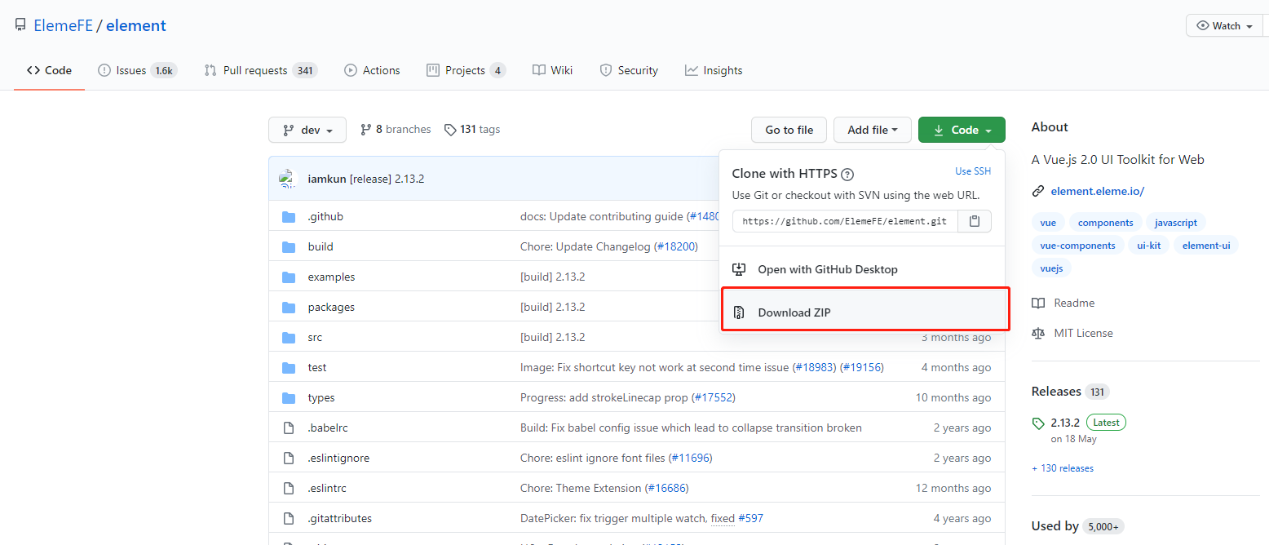
Task: Click Open with GitHub Desktop
Action: [863, 269]
